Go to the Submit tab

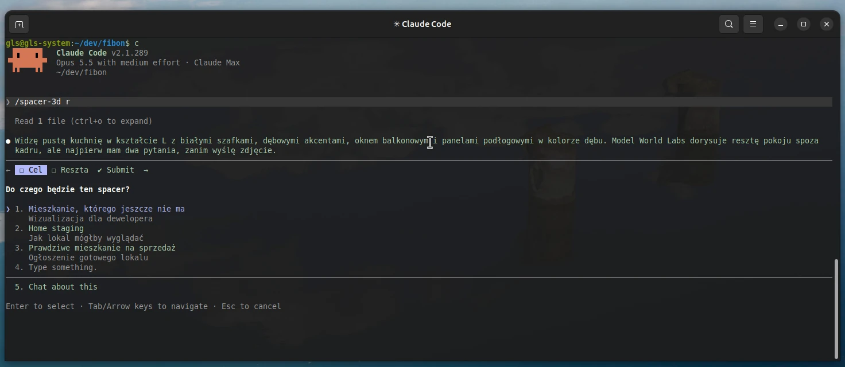[116, 170]
